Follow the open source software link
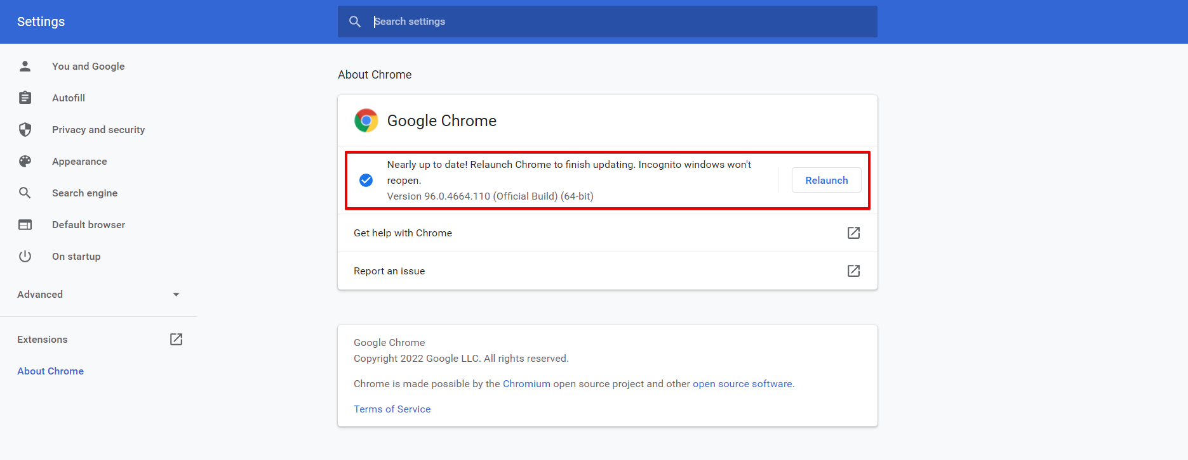 [742, 384]
